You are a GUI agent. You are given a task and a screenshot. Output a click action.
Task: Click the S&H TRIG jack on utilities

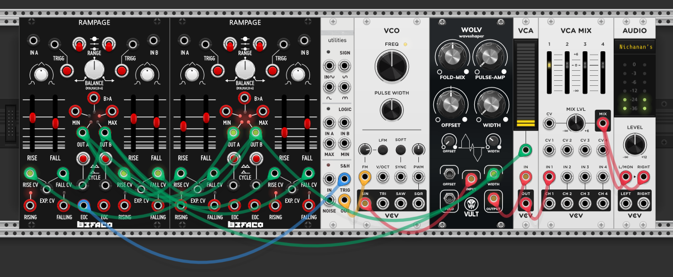344,179
